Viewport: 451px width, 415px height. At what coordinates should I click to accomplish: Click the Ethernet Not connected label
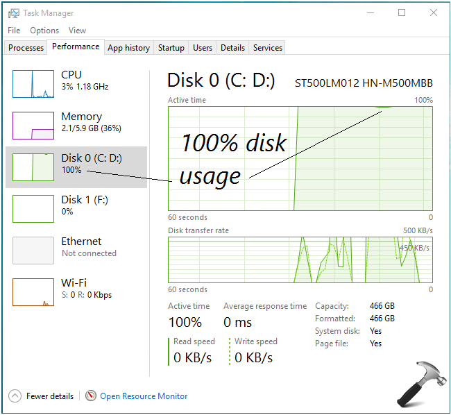click(x=89, y=247)
